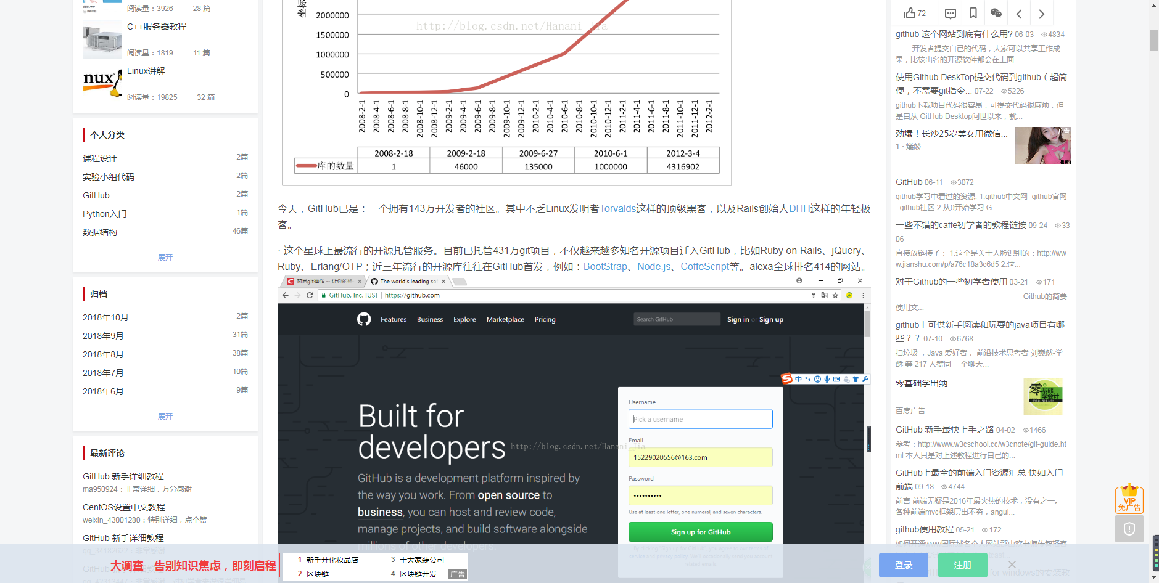Bookmark this article with the bookmark icon
The height and width of the screenshot is (583, 1159).
click(x=973, y=14)
